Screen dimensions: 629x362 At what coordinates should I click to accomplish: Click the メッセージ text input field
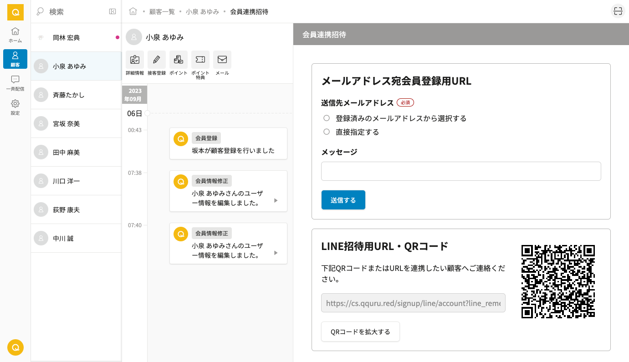pyautogui.click(x=461, y=171)
